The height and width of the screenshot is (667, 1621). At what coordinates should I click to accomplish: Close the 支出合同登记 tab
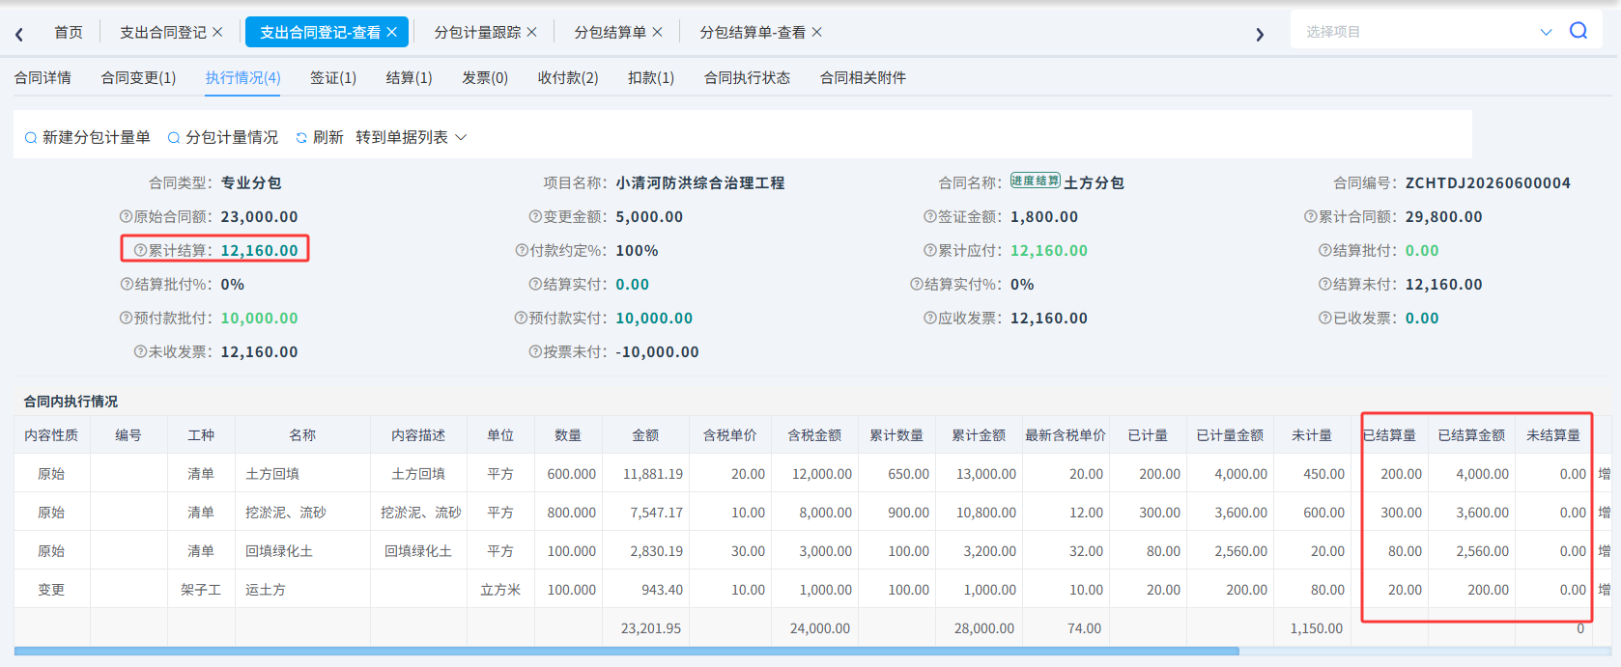click(217, 32)
